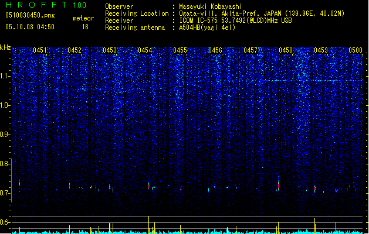Screen dimensions: 369x234
Task: Click the 0.9 kHz axis label
Action: click(x=5, y=135)
